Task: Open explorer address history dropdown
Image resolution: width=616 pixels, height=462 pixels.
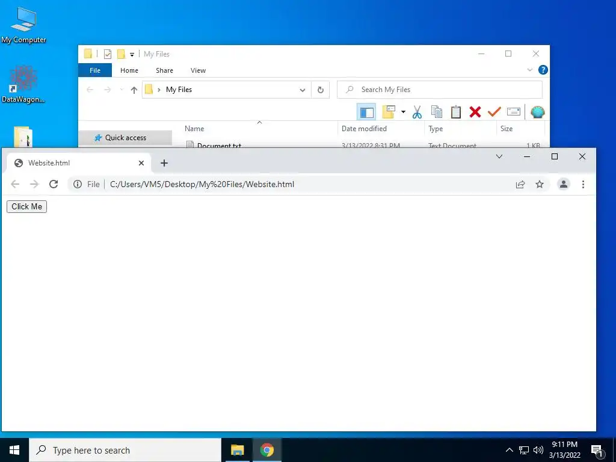Action: (303, 90)
